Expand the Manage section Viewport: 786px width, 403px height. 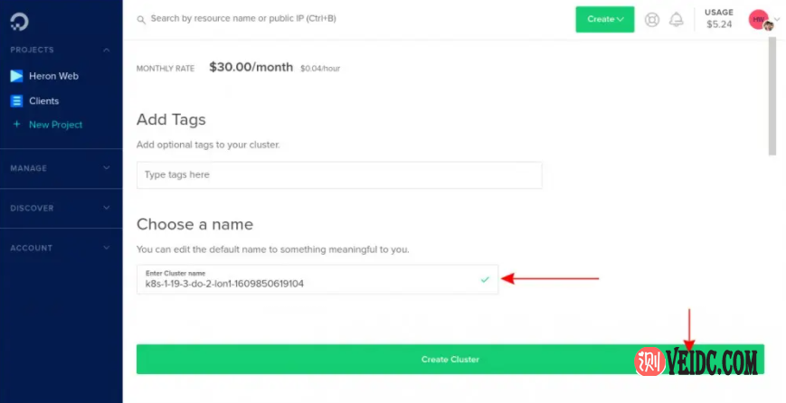point(61,168)
